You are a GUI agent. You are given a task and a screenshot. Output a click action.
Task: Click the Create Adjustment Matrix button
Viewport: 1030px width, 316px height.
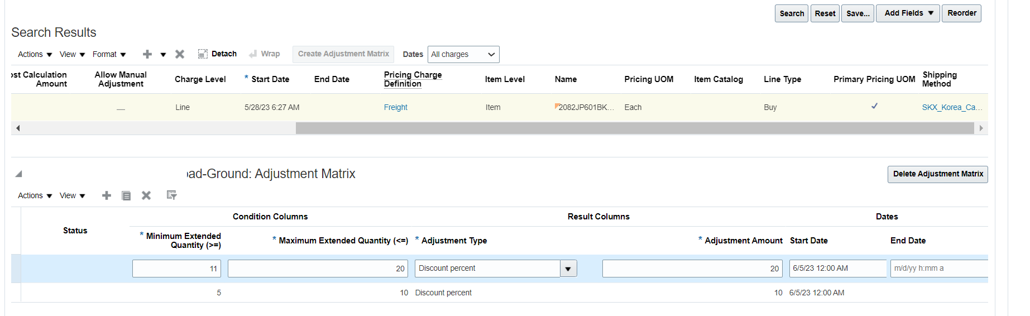tap(343, 54)
